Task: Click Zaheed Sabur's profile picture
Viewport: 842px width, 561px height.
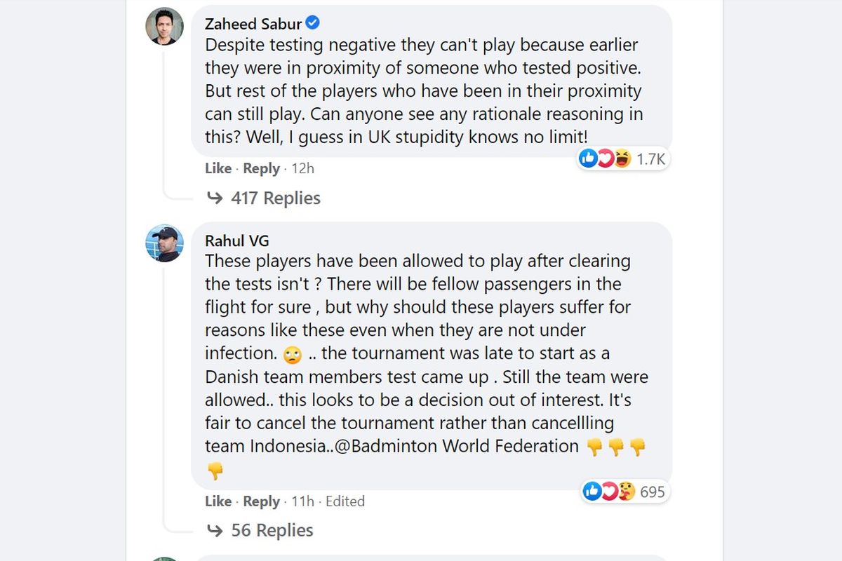Action: point(164,27)
